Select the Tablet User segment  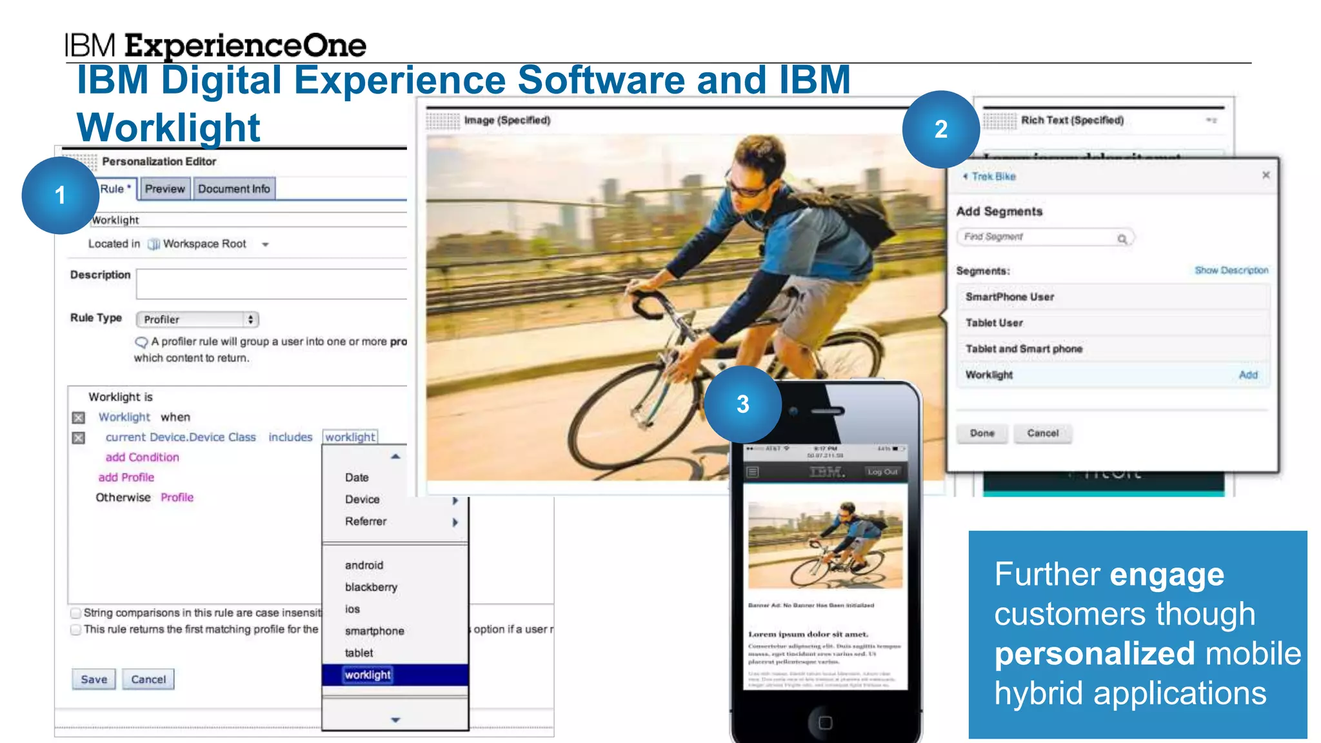coord(1113,323)
